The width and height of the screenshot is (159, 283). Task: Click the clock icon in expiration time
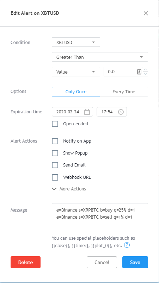[x=121, y=112]
